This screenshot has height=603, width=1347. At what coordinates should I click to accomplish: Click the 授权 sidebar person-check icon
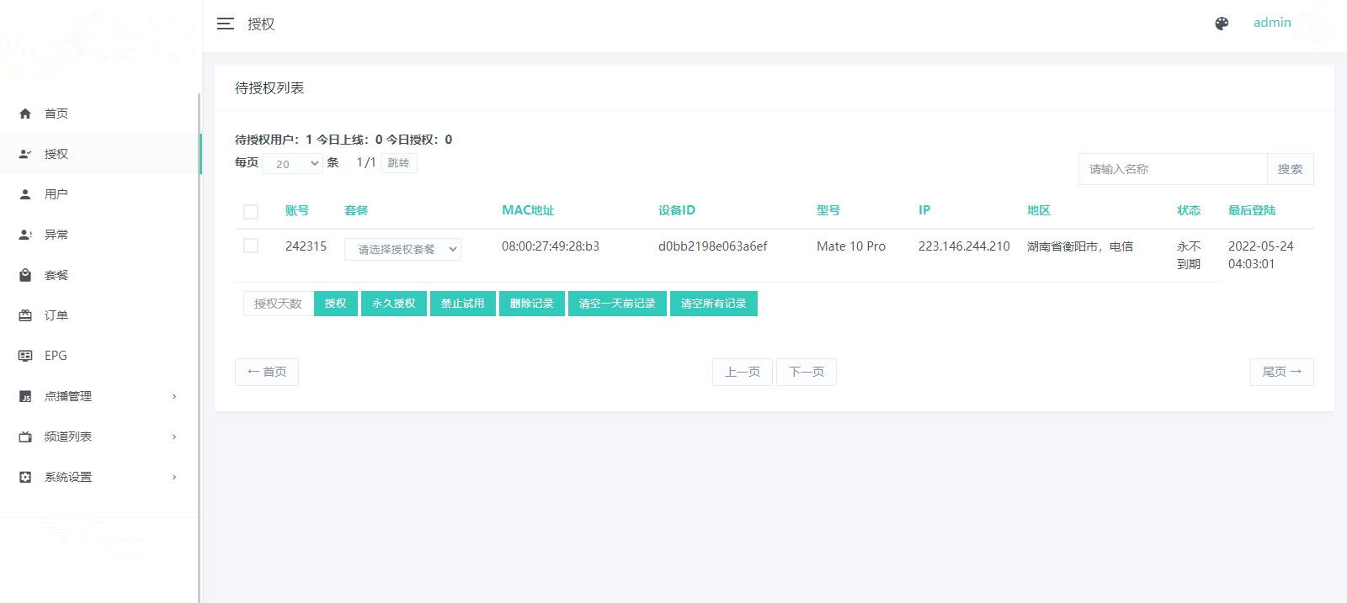tap(25, 154)
